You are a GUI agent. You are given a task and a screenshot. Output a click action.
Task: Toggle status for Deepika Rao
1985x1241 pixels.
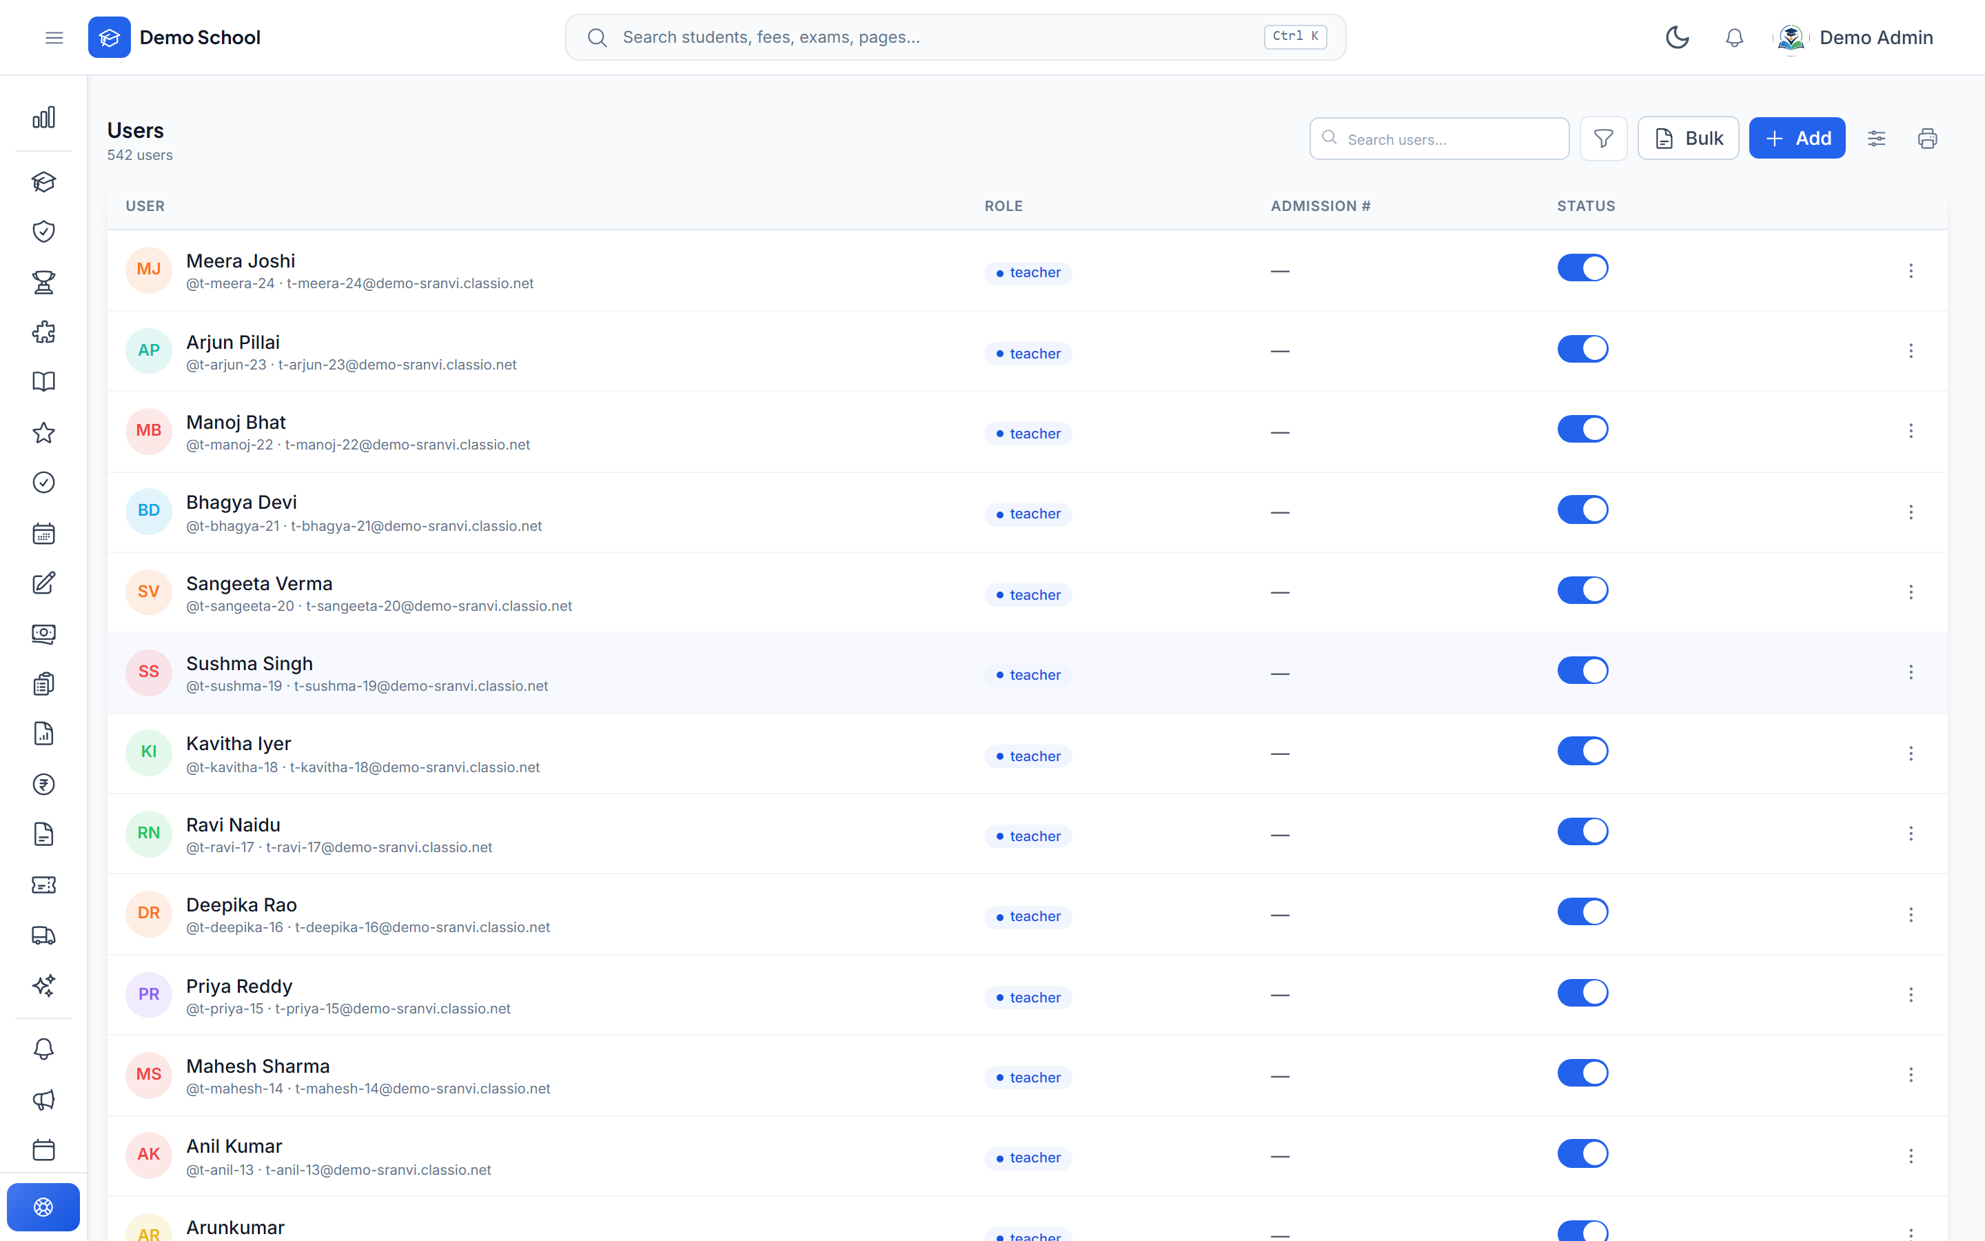1583,912
